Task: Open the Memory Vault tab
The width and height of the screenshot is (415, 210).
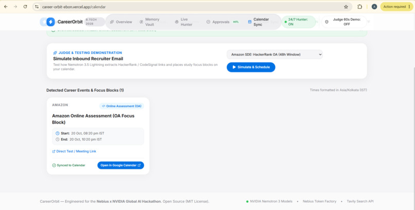Action: (149, 22)
